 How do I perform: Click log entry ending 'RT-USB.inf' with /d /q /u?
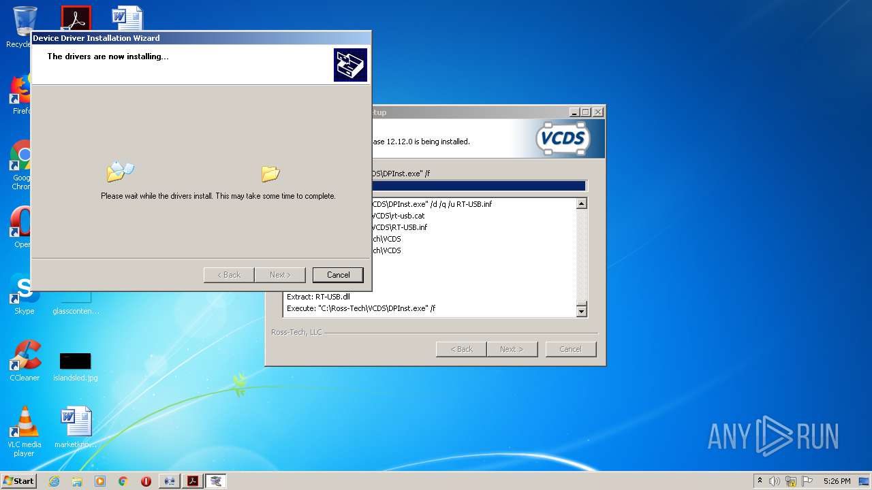pos(432,204)
